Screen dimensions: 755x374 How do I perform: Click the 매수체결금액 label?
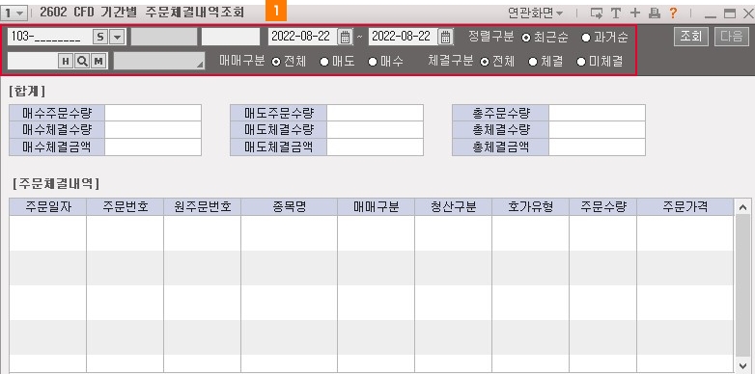pyautogui.click(x=57, y=147)
